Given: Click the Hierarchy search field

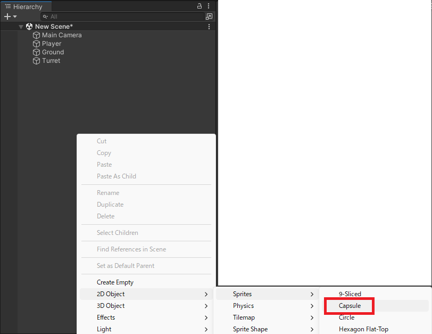Looking at the screenshot, I should [122, 17].
